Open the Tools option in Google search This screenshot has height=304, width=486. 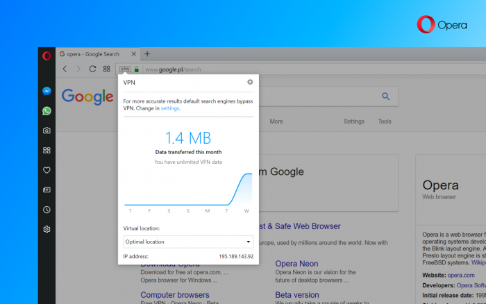[385, 121]
